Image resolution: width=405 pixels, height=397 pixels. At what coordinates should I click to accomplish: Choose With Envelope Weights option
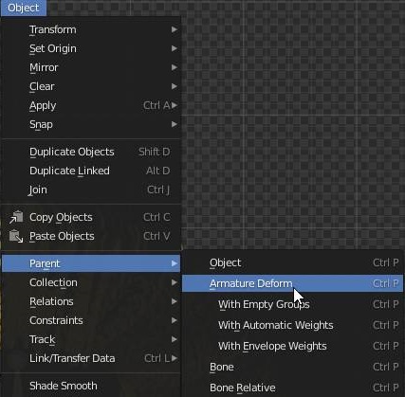tap(292, 346)
